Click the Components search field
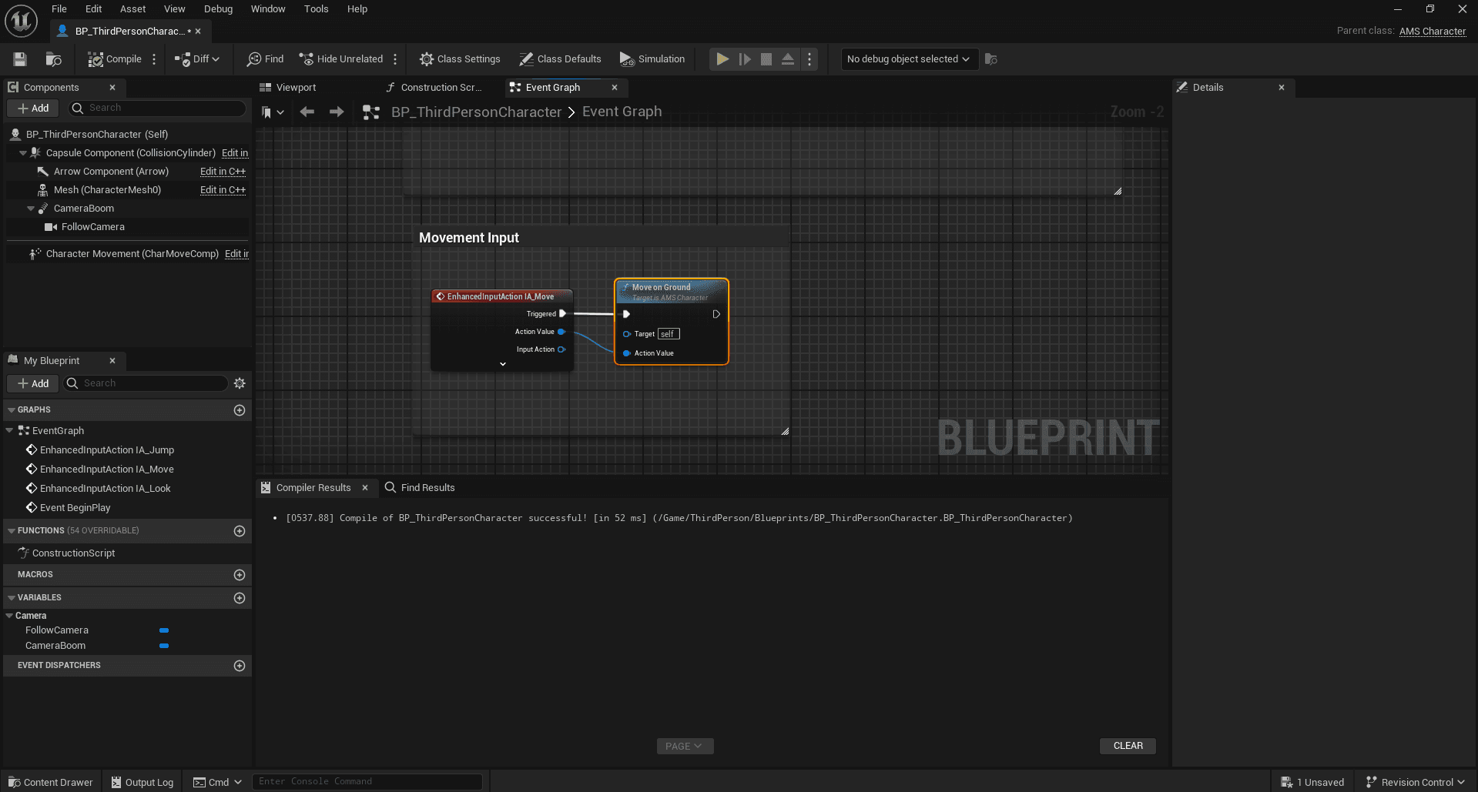This screenshot has height=792, width=1478. pos(157,109)
